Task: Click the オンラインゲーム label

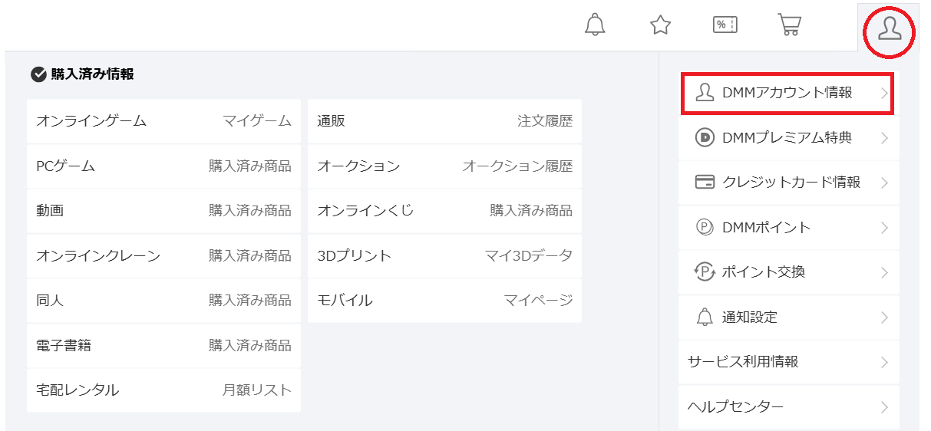Action: (91, 120)
